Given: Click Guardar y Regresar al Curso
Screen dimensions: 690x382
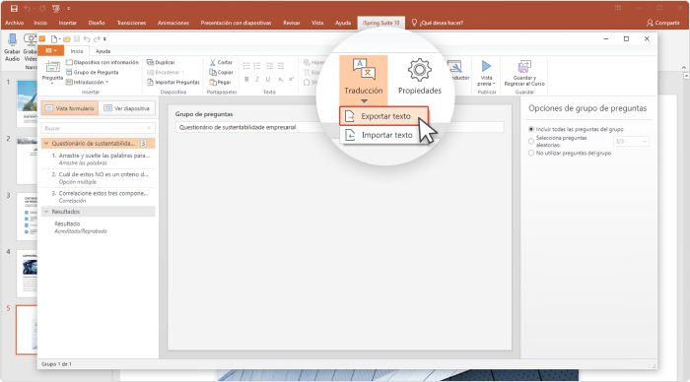Looking at the screenshot, I should click(x=524, y=73).
